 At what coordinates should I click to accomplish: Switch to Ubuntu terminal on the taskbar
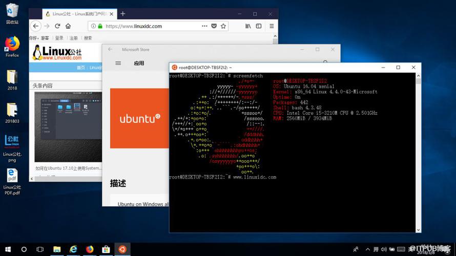[122, 249]
